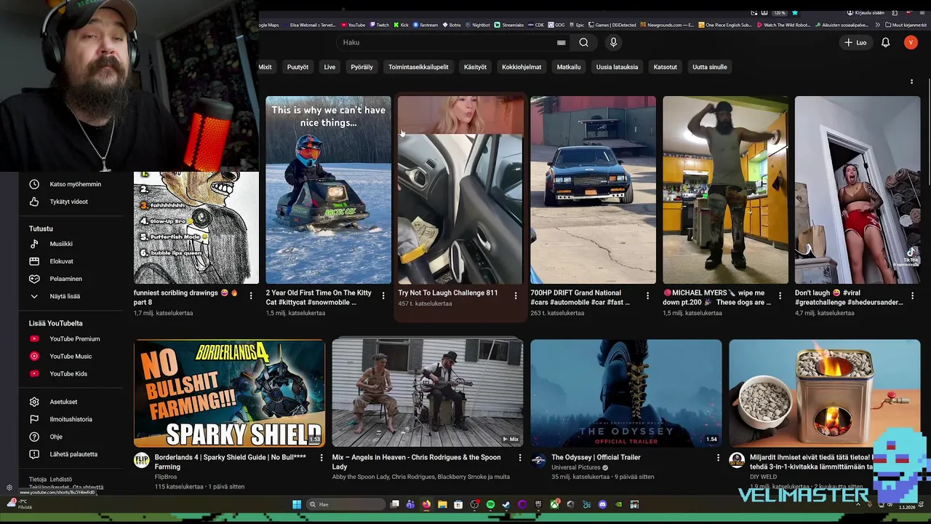Play the Borderlands 4 Sparky Shield thumbnail
The width and height of the screenshot is (931, 524).
click(229, 393)
